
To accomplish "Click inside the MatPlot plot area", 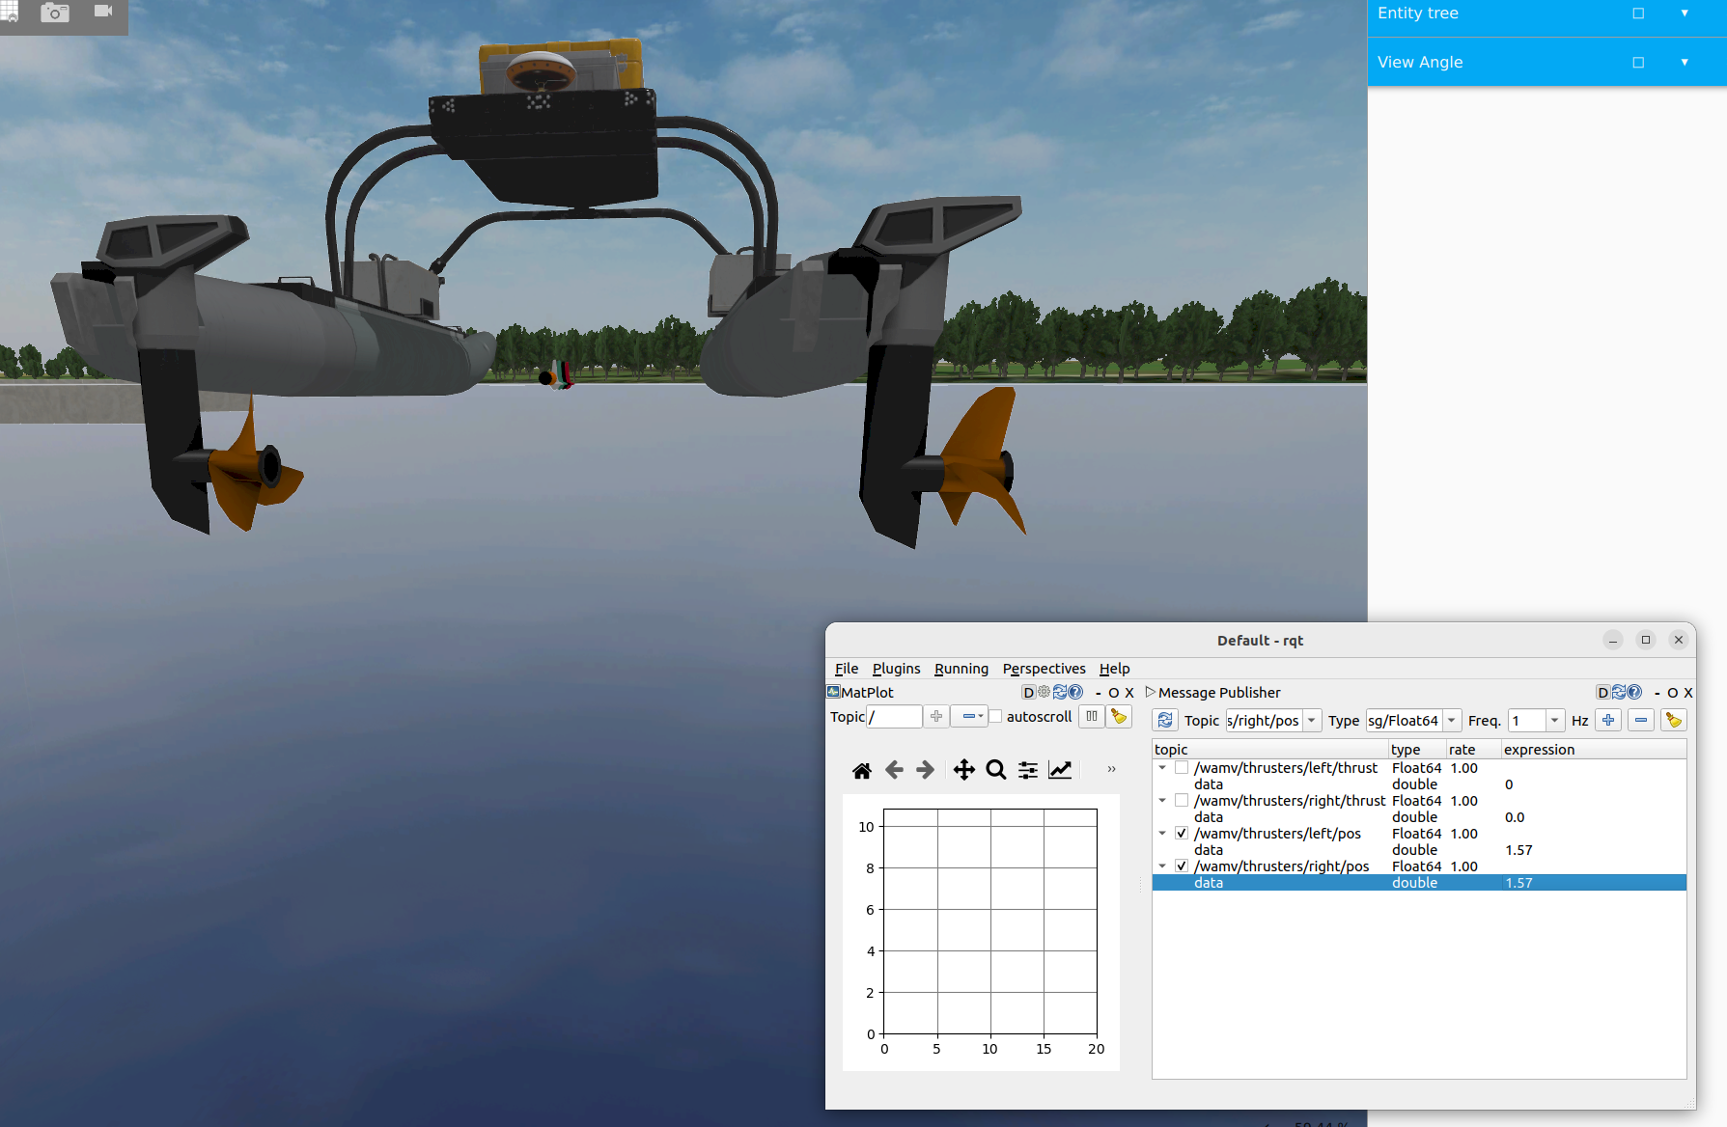I will click(990, 921).
